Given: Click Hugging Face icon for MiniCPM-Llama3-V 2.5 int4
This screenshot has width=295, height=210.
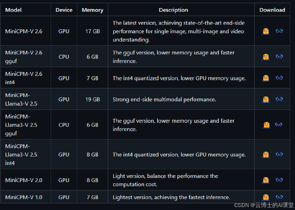Looking at the screenshot, I should 266,154.
